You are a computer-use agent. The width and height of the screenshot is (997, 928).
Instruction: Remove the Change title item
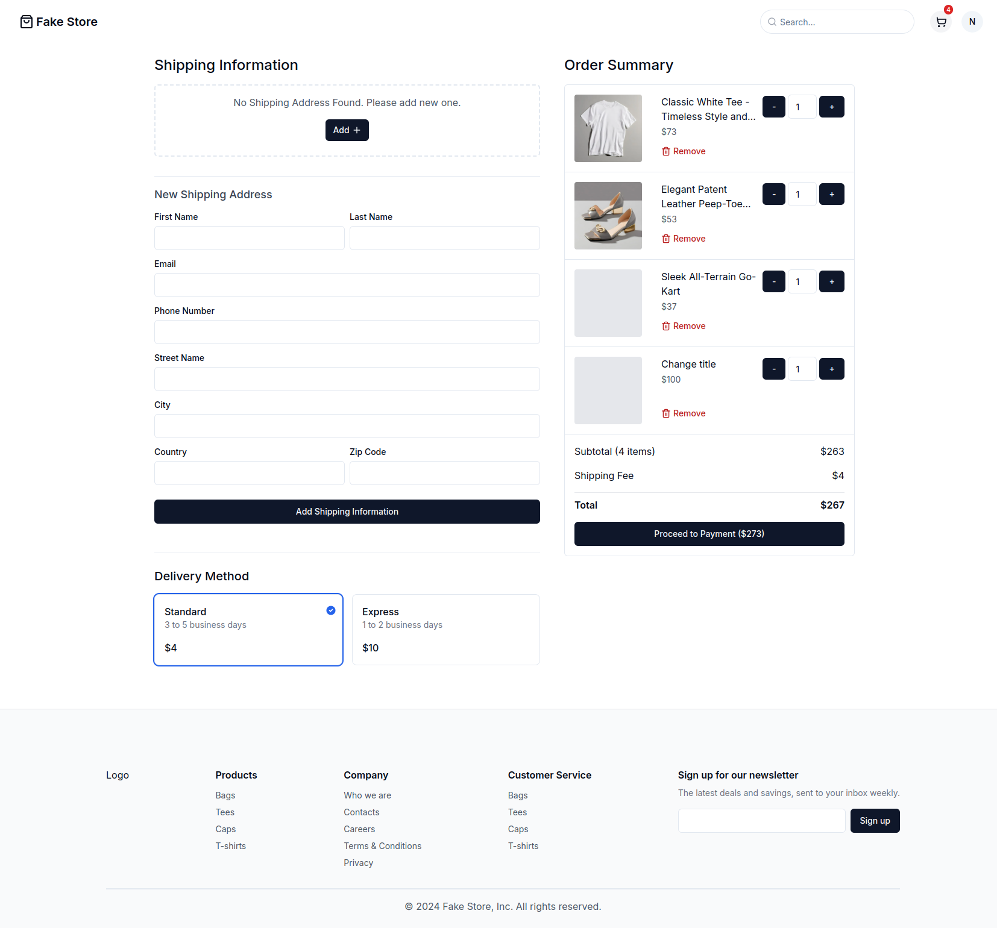point(684,413)
